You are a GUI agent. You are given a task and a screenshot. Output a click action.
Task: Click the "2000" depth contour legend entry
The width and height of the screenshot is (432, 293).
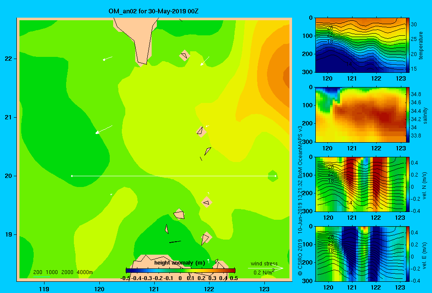[67, 272]
